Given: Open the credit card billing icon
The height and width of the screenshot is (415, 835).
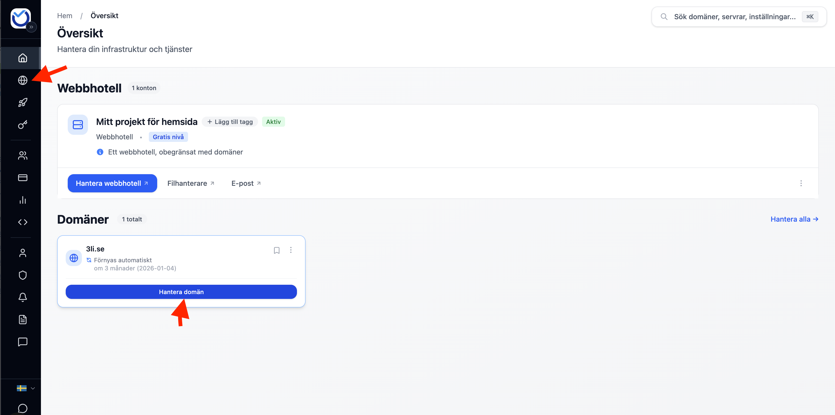Looking at the screenshot, I should tap(22, 178).
